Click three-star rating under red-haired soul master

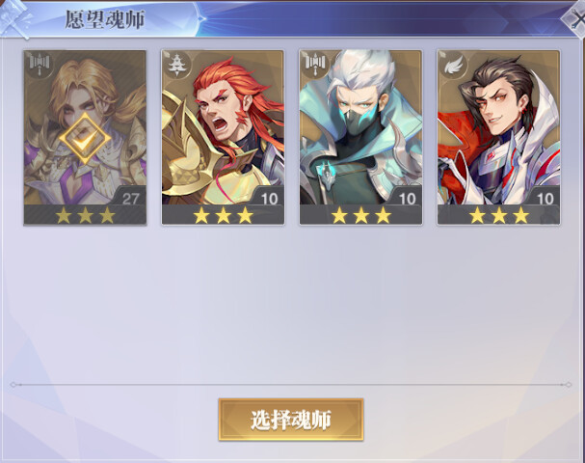pos(223,215)
